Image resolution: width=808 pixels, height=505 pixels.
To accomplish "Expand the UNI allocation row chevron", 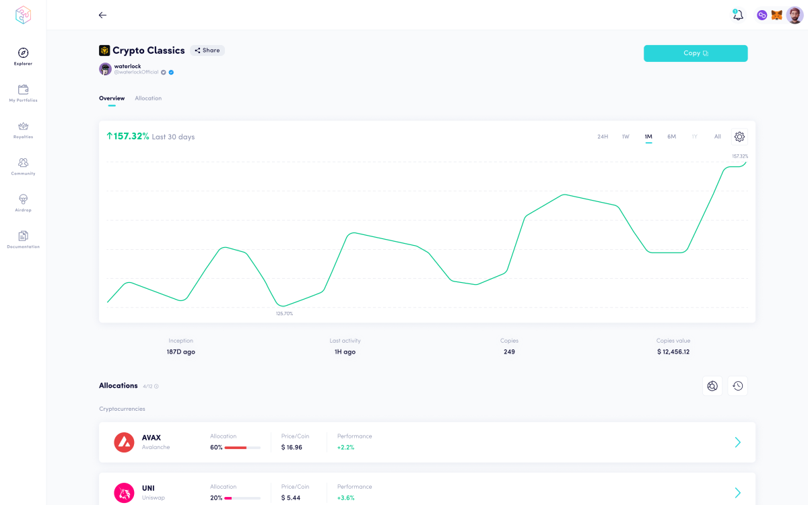I will [x=737, y=492].
